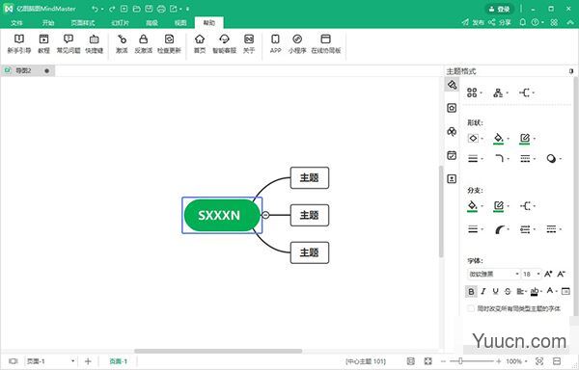Switch to the 幻灯片 ribbon tab

coord(121,23)
